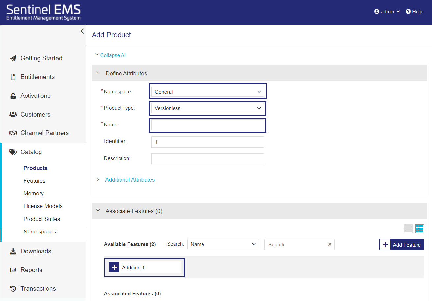
Task: Open Entitlements from the sidebar
Action: (x=37, y=77)
